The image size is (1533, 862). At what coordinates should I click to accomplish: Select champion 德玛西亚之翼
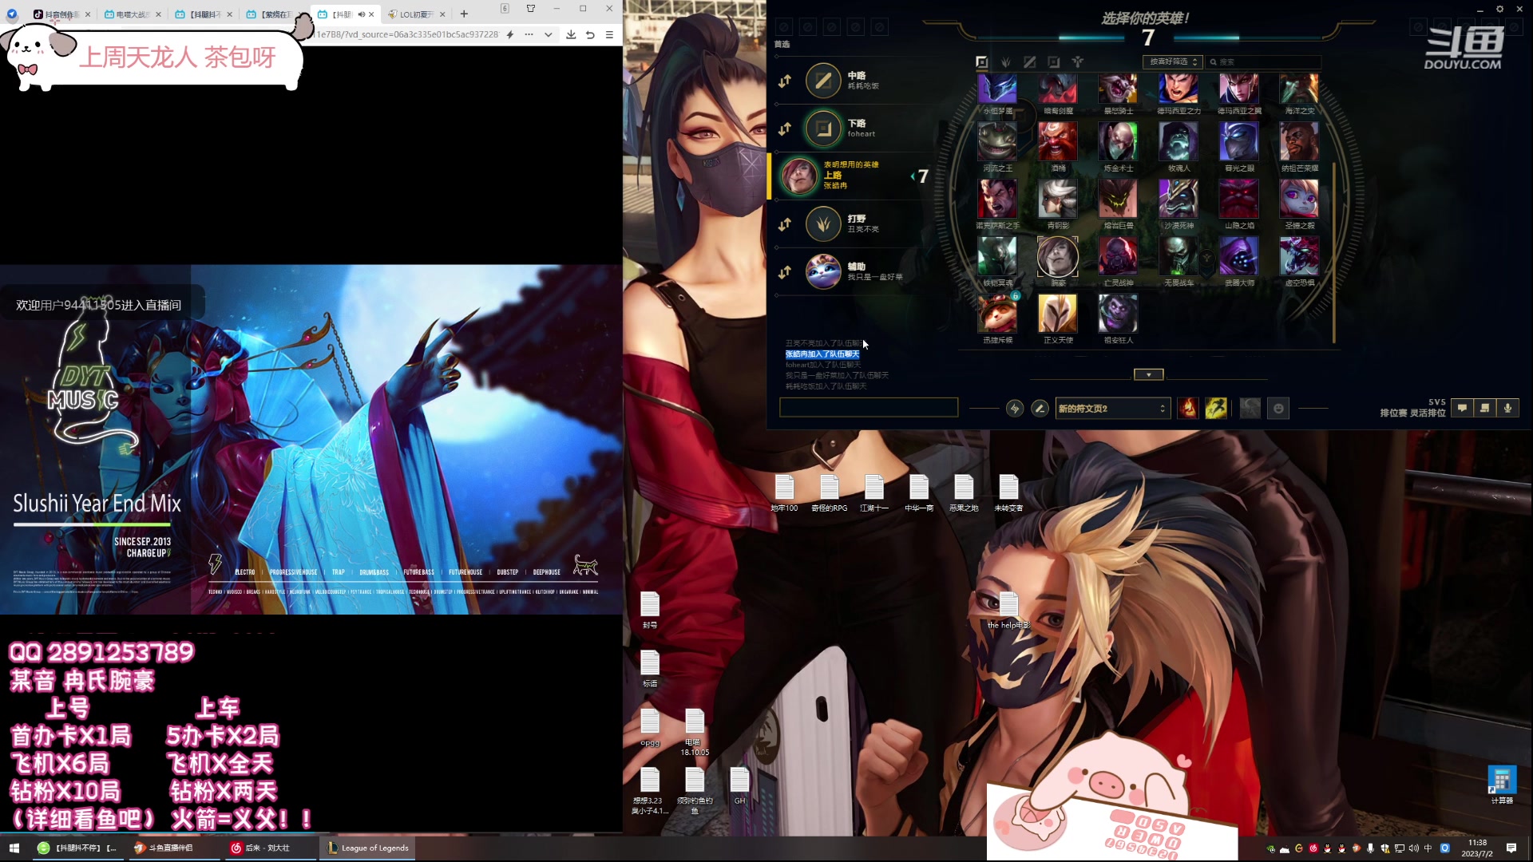coord(1239,89)
